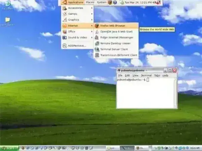Expand the Graphics submenu

pyautogui.click(x=77, y=20)
